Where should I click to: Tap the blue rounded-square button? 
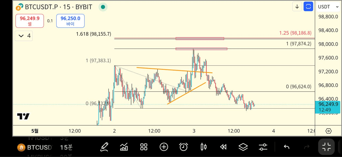pos(308,7)
